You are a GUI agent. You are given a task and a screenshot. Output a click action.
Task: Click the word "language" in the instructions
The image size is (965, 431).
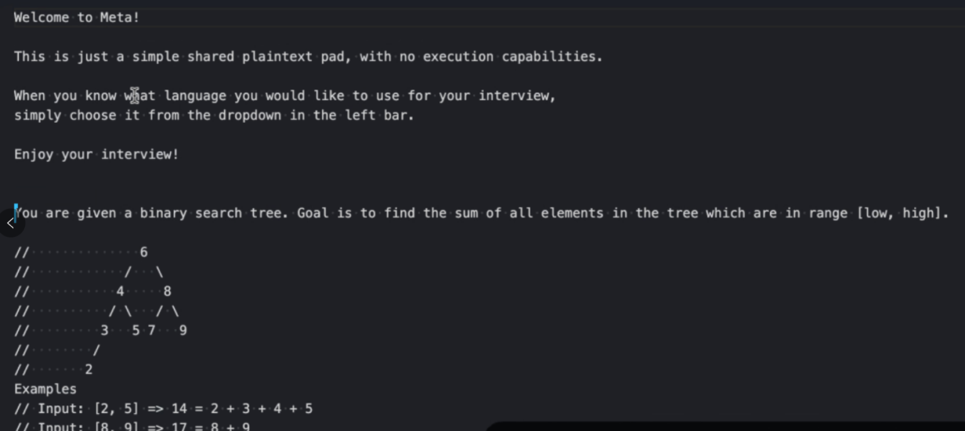click(x=195, y=96)
